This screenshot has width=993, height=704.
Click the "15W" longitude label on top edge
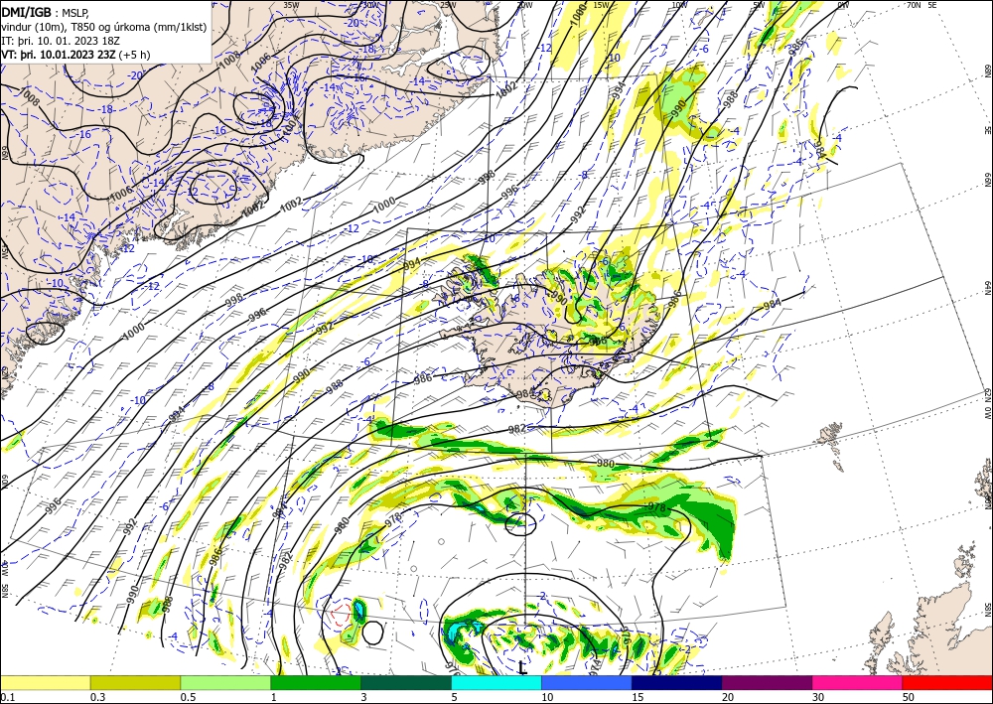(x=601, y=5)
